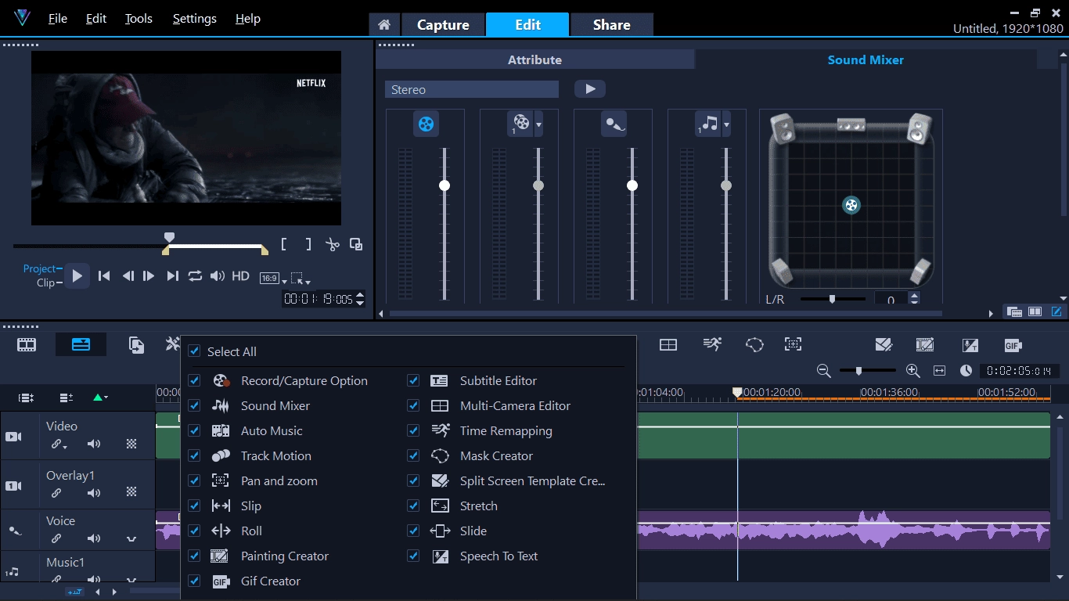Expand the Music track mixer dropdown arrow

tap(726, 124)
